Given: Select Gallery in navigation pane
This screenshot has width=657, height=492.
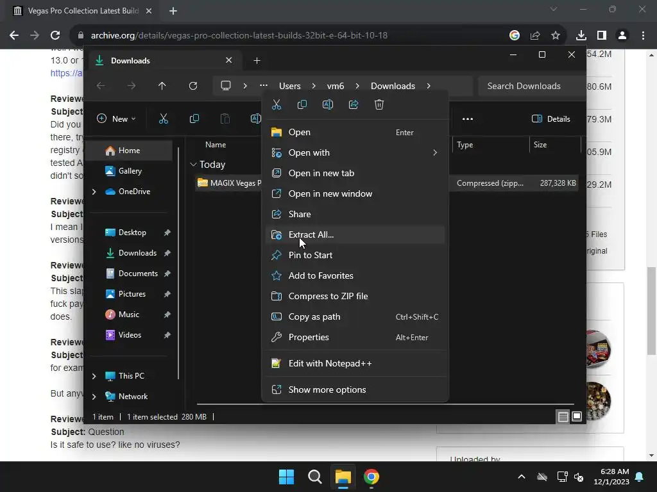Looking at the screenshot, I should click(129, 171).
